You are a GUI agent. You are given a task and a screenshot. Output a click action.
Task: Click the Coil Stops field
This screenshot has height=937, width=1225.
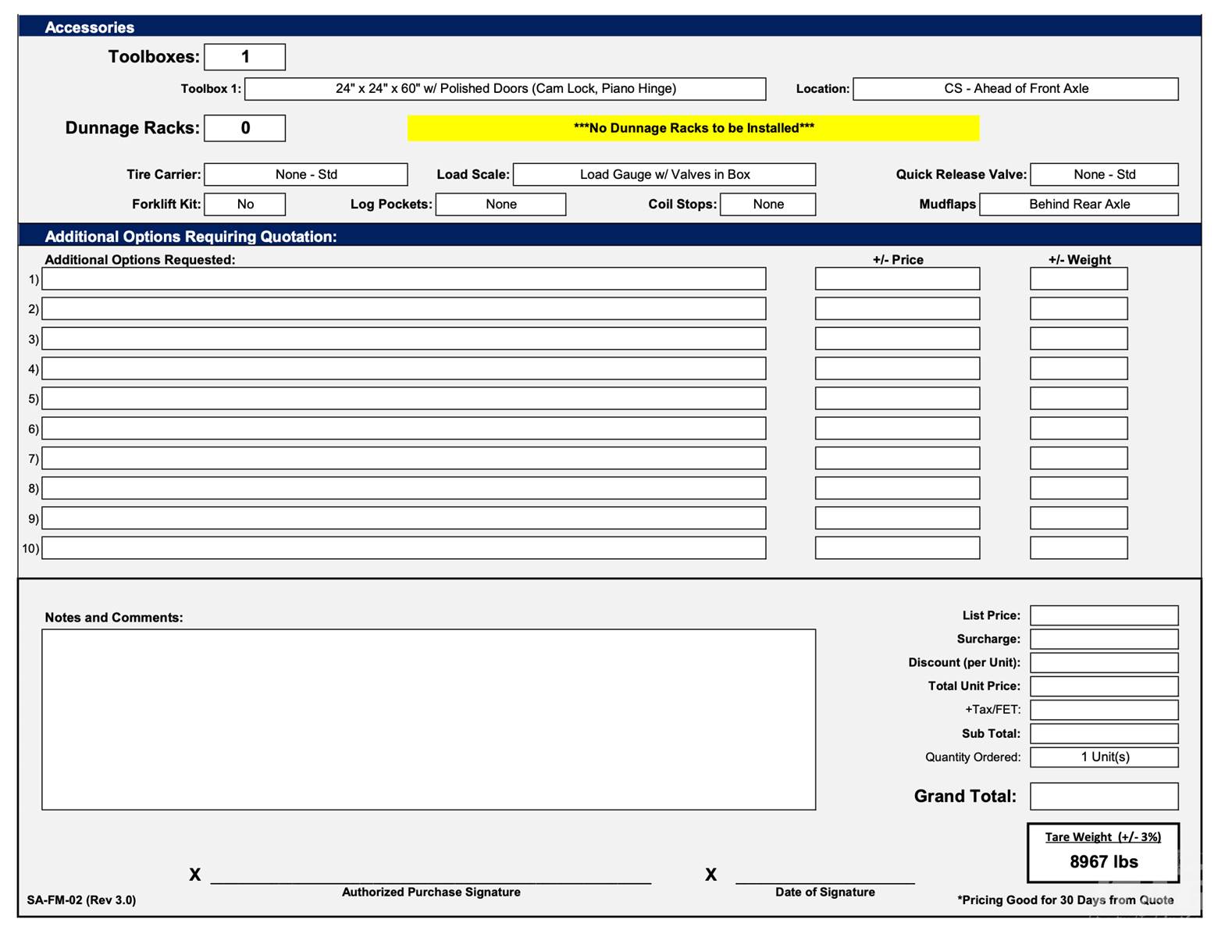767,205
